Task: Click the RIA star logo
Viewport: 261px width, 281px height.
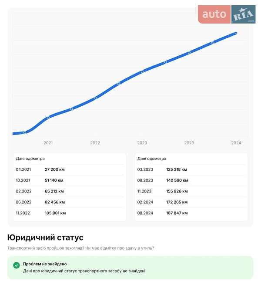Action: point(243,14)
